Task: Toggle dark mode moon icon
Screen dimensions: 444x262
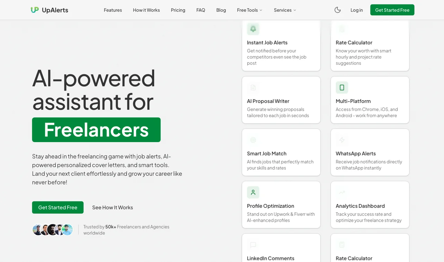Action: [x=338, y=10]
